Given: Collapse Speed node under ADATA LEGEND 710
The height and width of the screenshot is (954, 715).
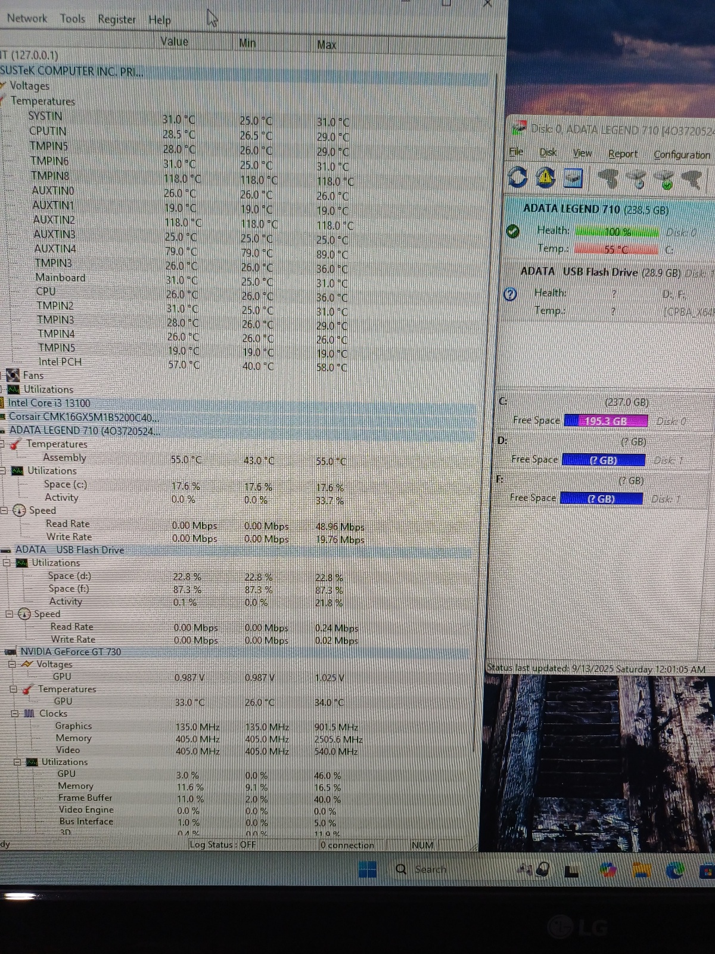Looking at the screenshot, I should click(4, 510).
